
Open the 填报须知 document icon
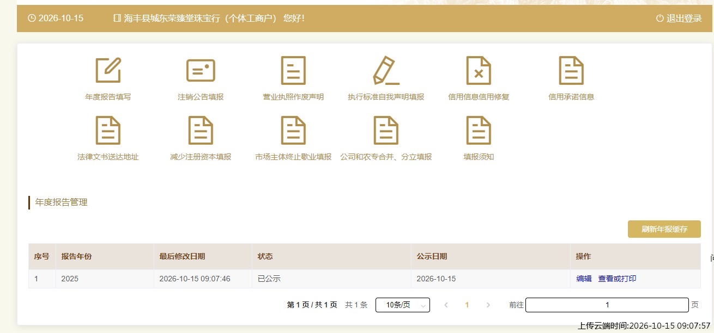pos(479,130)
